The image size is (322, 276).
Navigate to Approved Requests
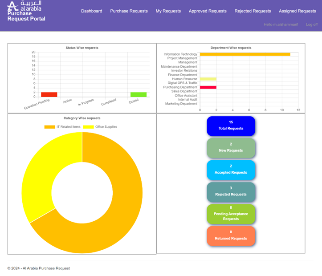point(208,11)
